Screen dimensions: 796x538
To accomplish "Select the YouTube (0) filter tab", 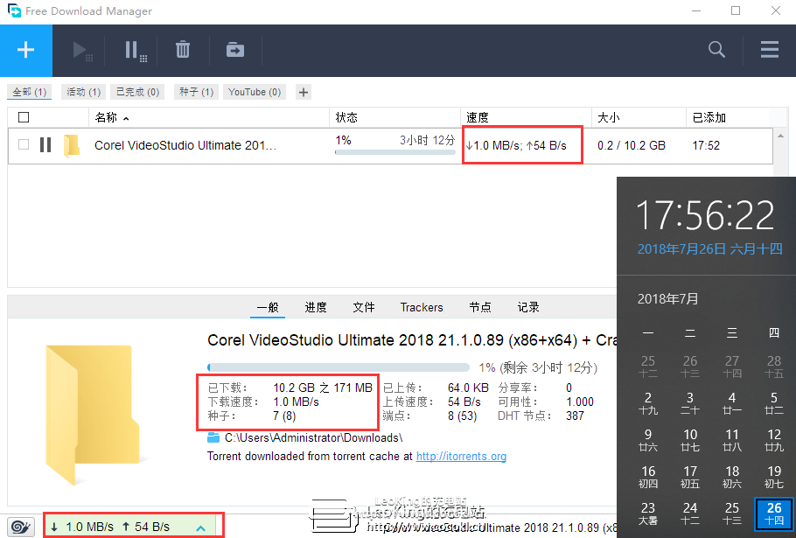I will [255, 92].
